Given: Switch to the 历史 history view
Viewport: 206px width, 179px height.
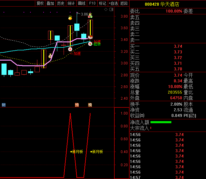Looking at the screenshot, I should (x=61, y=3).
